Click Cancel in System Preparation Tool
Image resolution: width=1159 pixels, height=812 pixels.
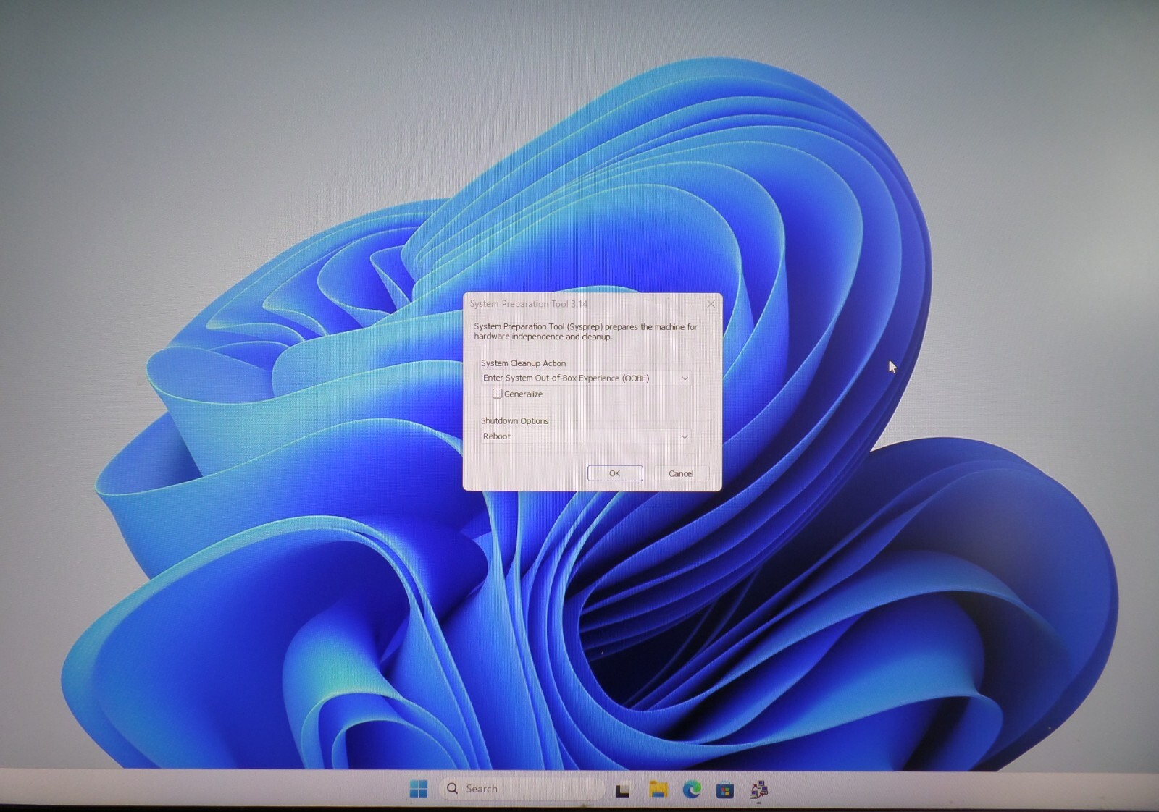pyautogui.click(x=681, y=473)
